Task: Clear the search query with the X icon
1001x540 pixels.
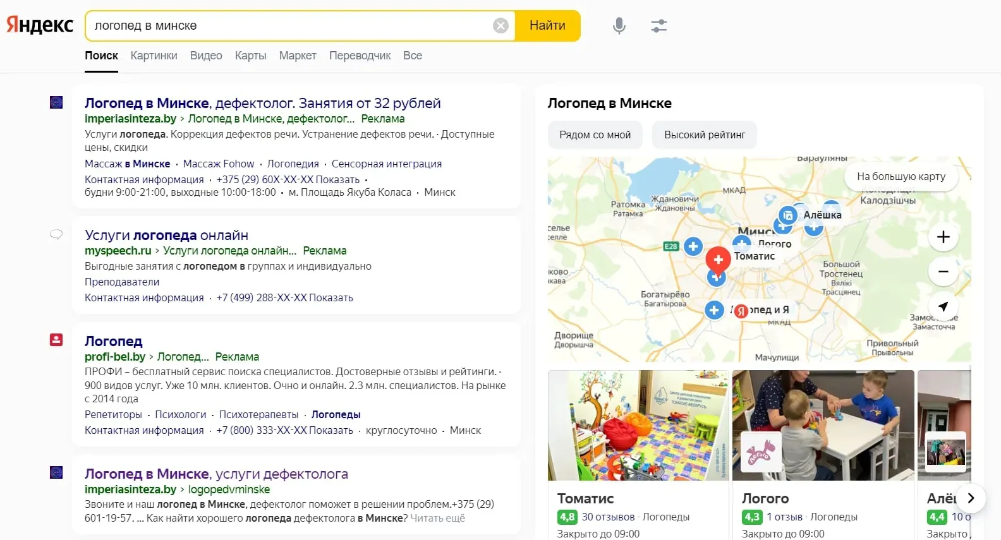Action: 500,26
